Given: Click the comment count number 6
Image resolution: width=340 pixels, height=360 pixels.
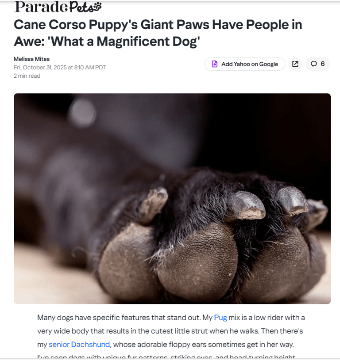Looking at the screenshot, I should [323, 64].
